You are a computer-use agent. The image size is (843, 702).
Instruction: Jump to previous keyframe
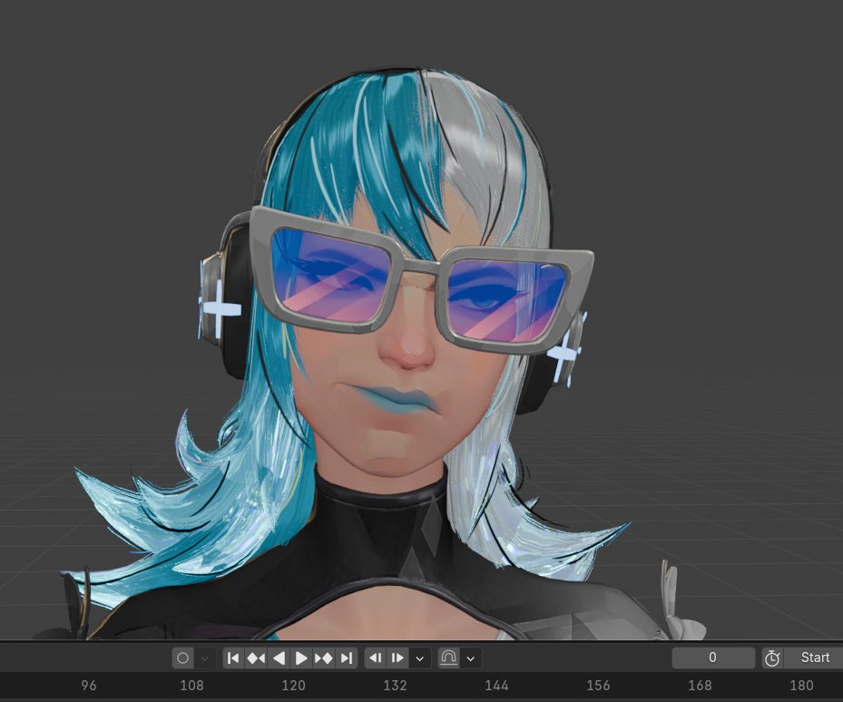[256, 658]
